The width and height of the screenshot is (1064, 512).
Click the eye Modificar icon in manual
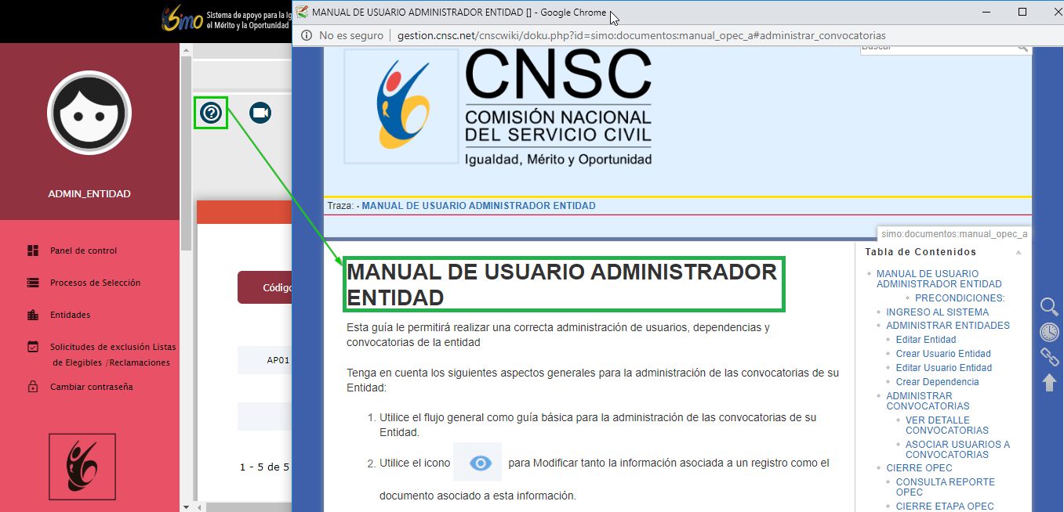click(478, 463)
